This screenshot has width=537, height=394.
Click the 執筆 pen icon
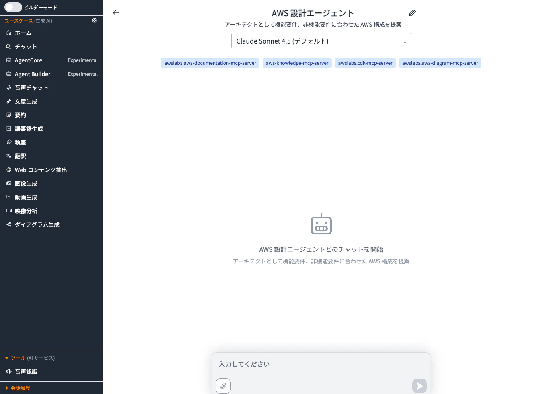[9, 142]
